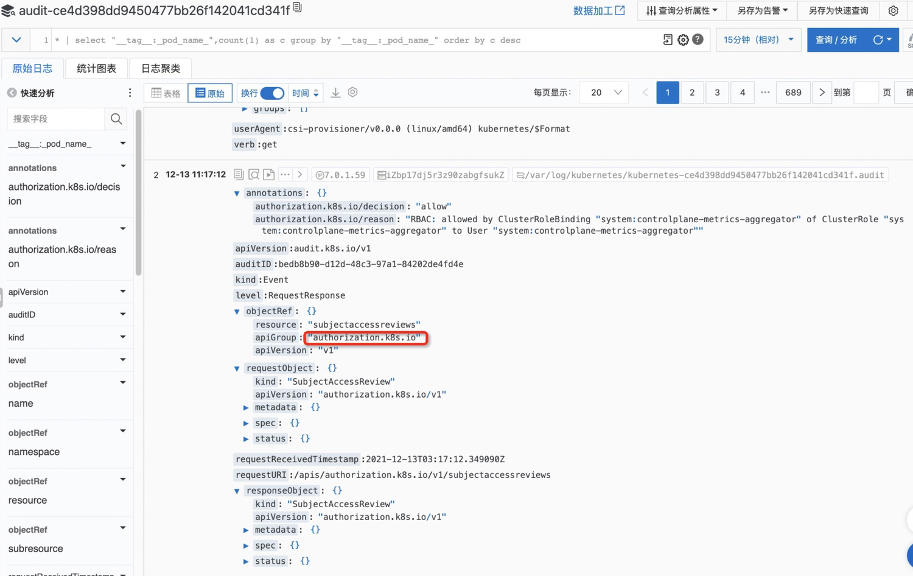Go to the next page of results
Screen dimensions: 913x576
pyautogui.click(x=822, y=93)
